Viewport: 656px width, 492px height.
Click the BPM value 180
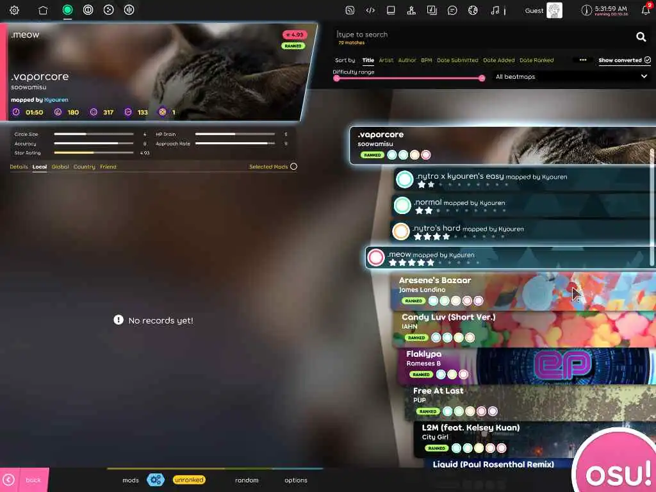point(73,112)
